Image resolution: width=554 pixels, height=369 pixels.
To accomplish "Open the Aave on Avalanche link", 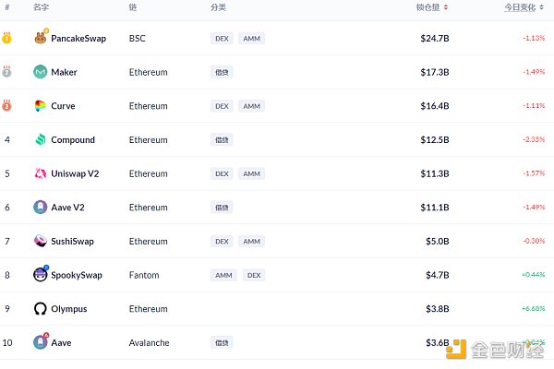I will click(x=61, y=342).
